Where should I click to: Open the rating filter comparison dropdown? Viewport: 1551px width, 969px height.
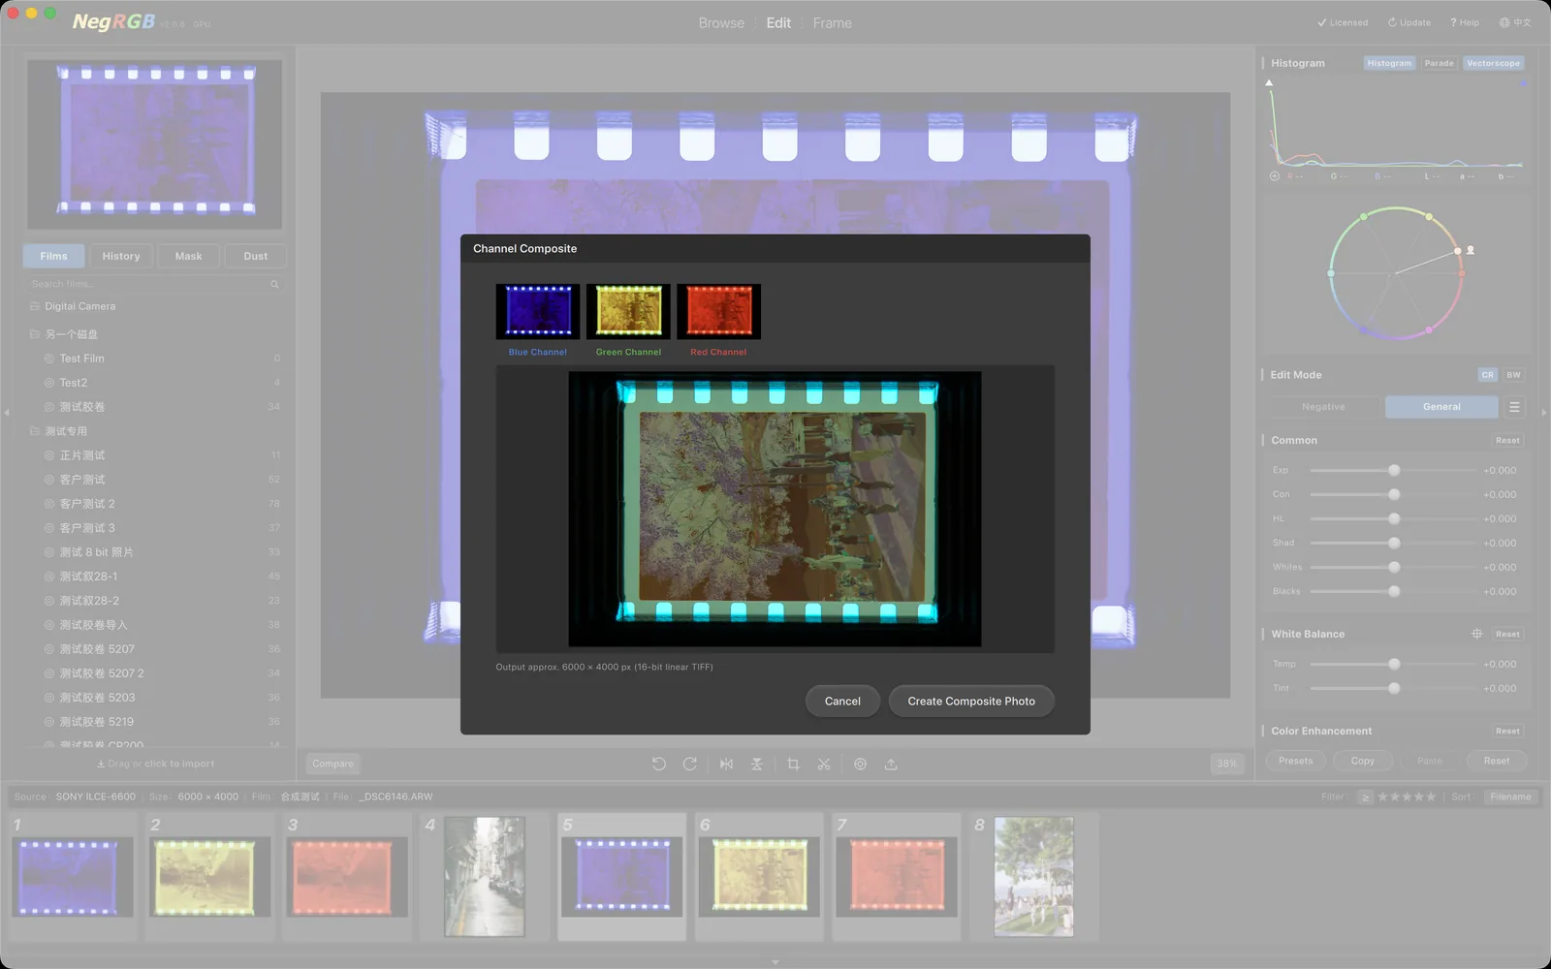[1365, 797]
